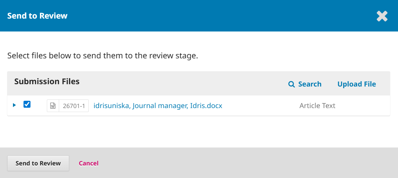The width and height of the screenshot is (398, 178).
Task: Uncheck the Idris.docx file checkbox
Action: 27,105
